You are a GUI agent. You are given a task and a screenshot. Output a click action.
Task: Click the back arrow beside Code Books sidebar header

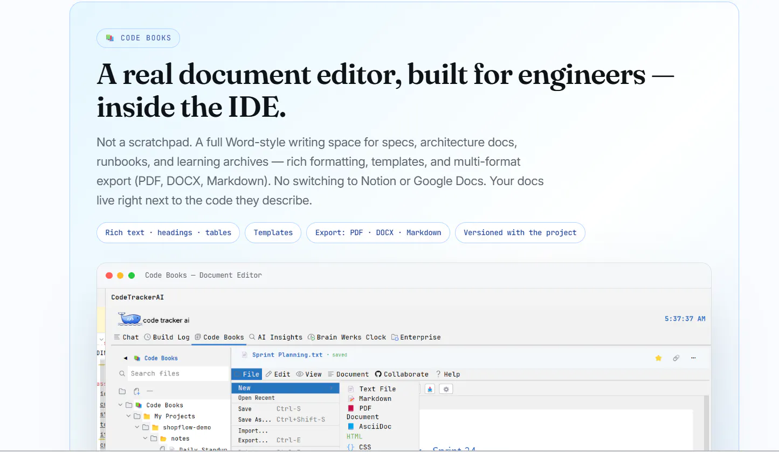(x=126, y=358)
